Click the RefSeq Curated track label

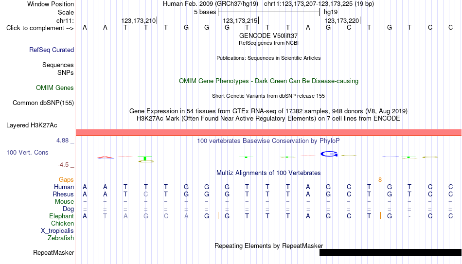tap(52, 50)
